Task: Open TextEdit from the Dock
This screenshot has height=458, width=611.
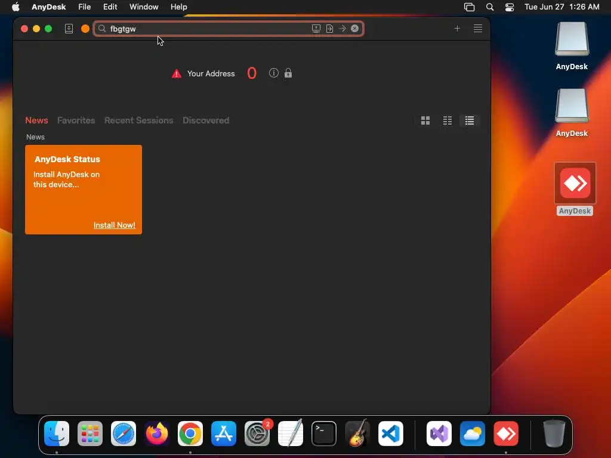Action: coord(291,434)
